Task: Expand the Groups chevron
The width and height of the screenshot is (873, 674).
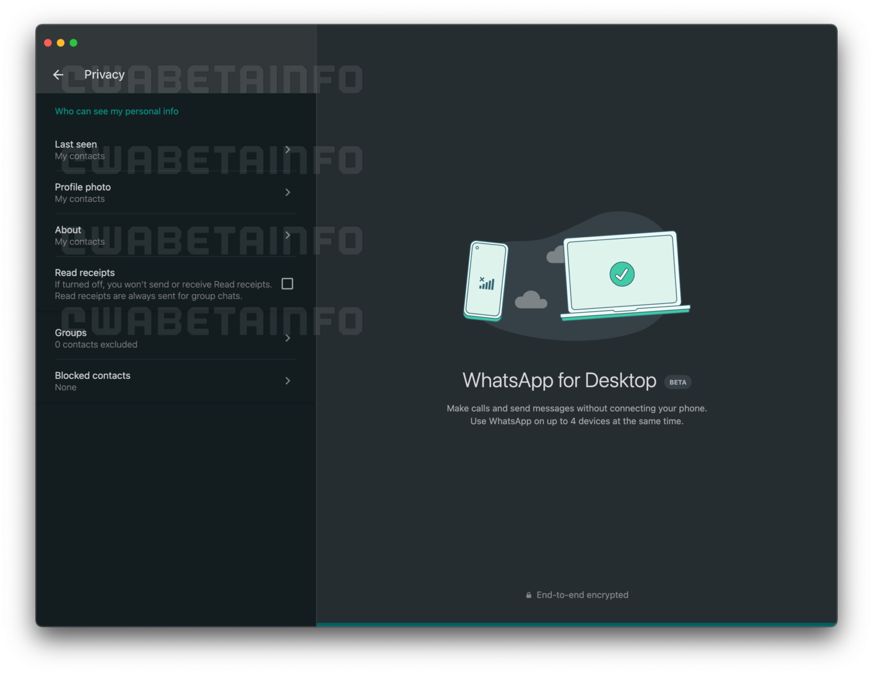Action: (288, 337)
